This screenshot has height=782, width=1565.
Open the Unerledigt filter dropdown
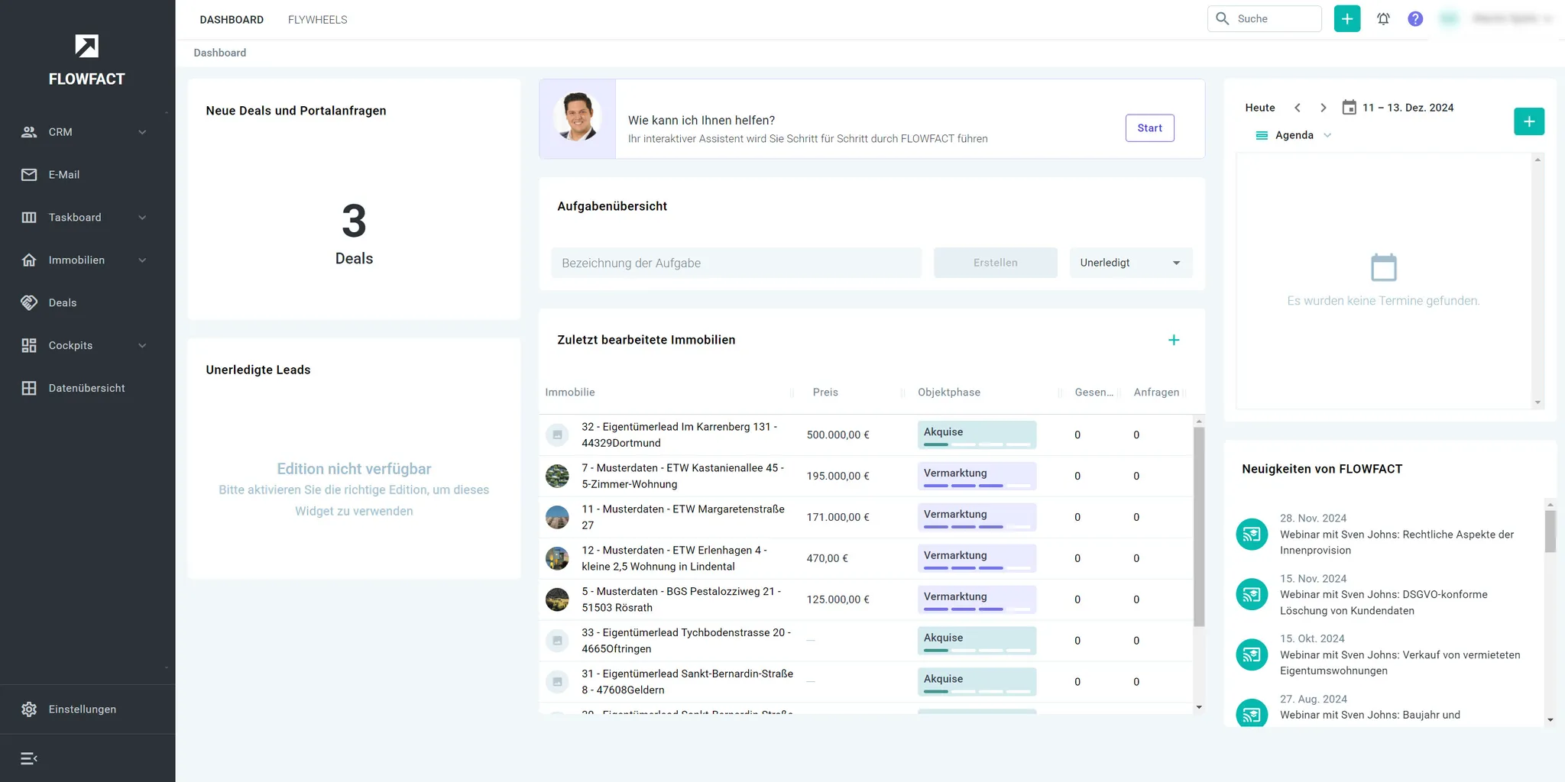coord(1131,263)
